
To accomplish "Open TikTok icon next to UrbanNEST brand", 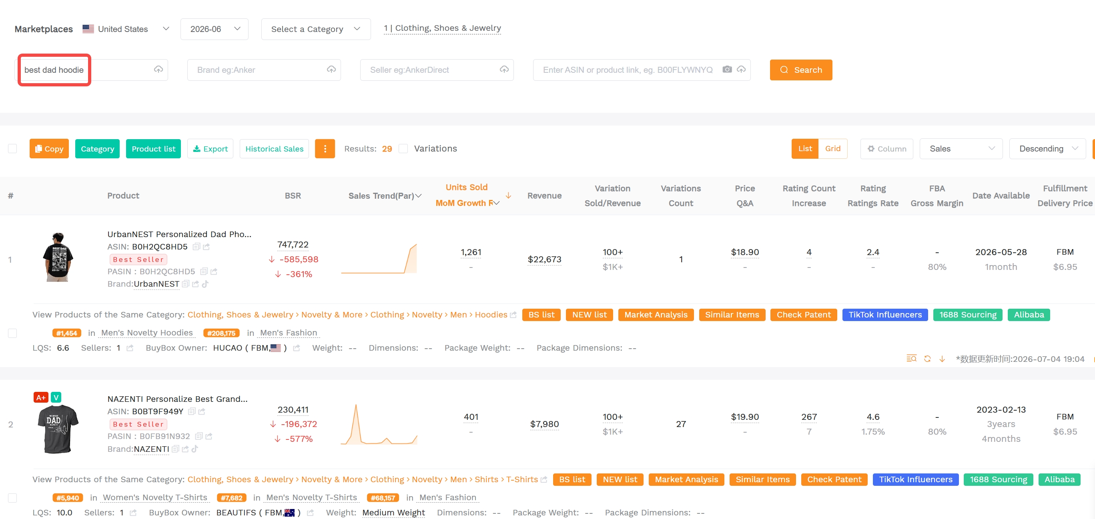I will pyautogui.click(x=205, y=284).
